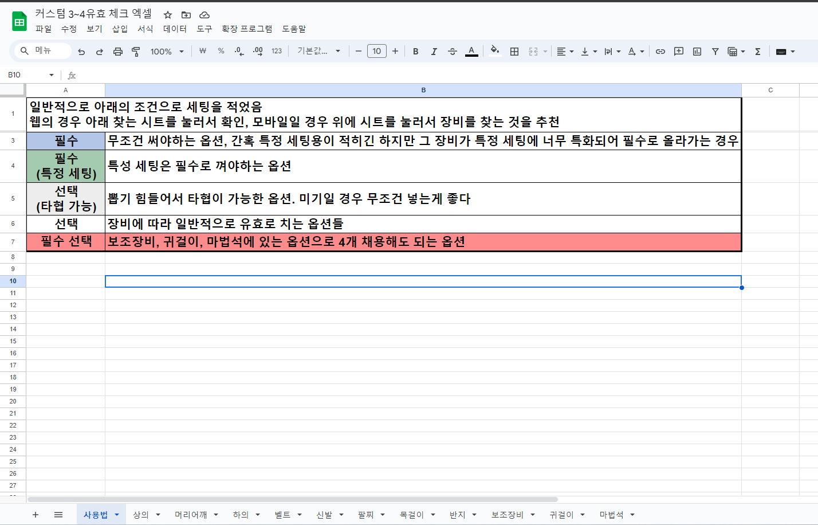The image size is (818, 525).
Task: Click the create filter funnel icon
Action: click(715, 52)
